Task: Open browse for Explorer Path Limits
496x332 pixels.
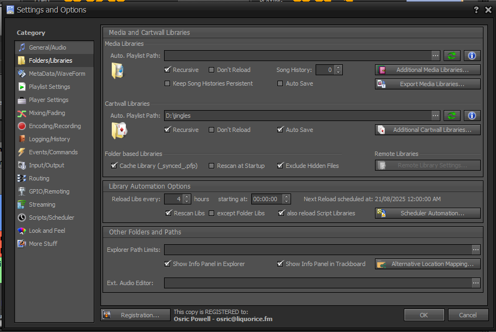Action: [x=476, y=250]
